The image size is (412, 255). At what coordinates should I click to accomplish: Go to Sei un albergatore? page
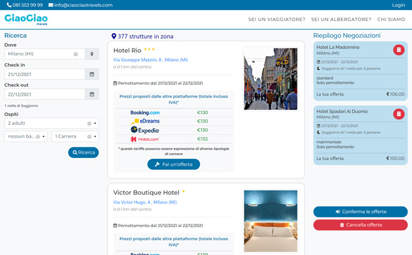pos(341,20)
